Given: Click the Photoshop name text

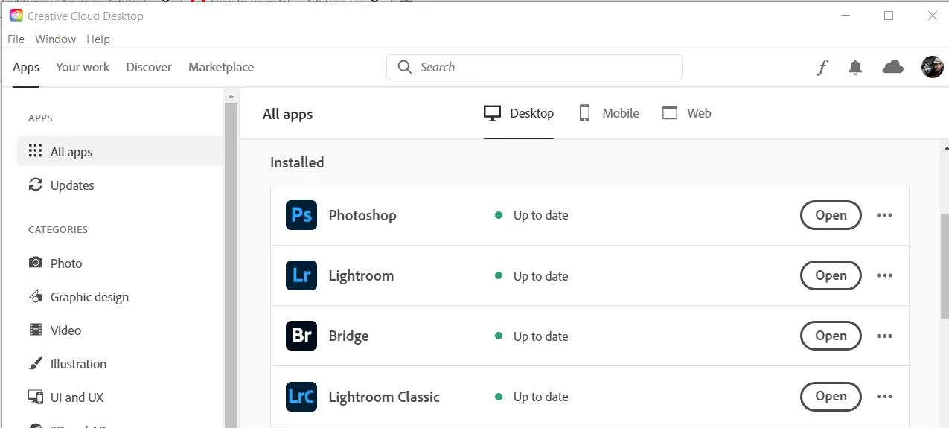Looking at the screenshot, I should 362,215.
